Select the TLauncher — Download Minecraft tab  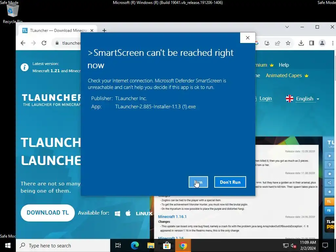(58, 31)
